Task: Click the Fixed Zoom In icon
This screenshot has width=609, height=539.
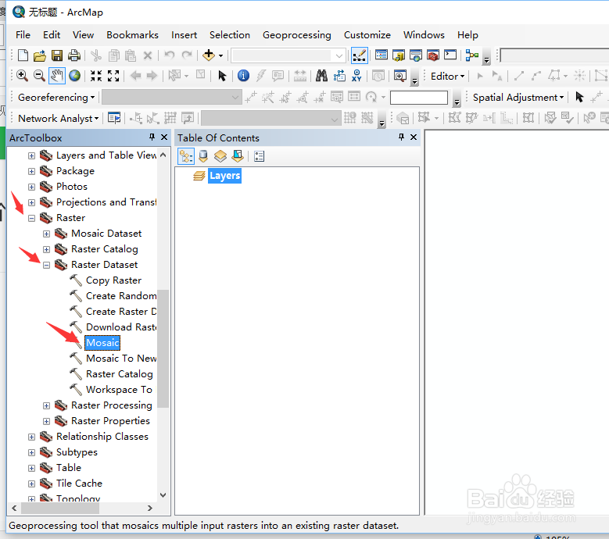Action: point(96,76)
